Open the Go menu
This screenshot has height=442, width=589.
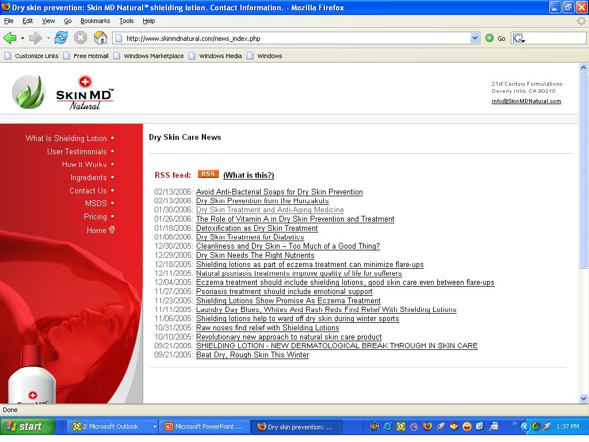pyautogui.click(x=68, y=21)
